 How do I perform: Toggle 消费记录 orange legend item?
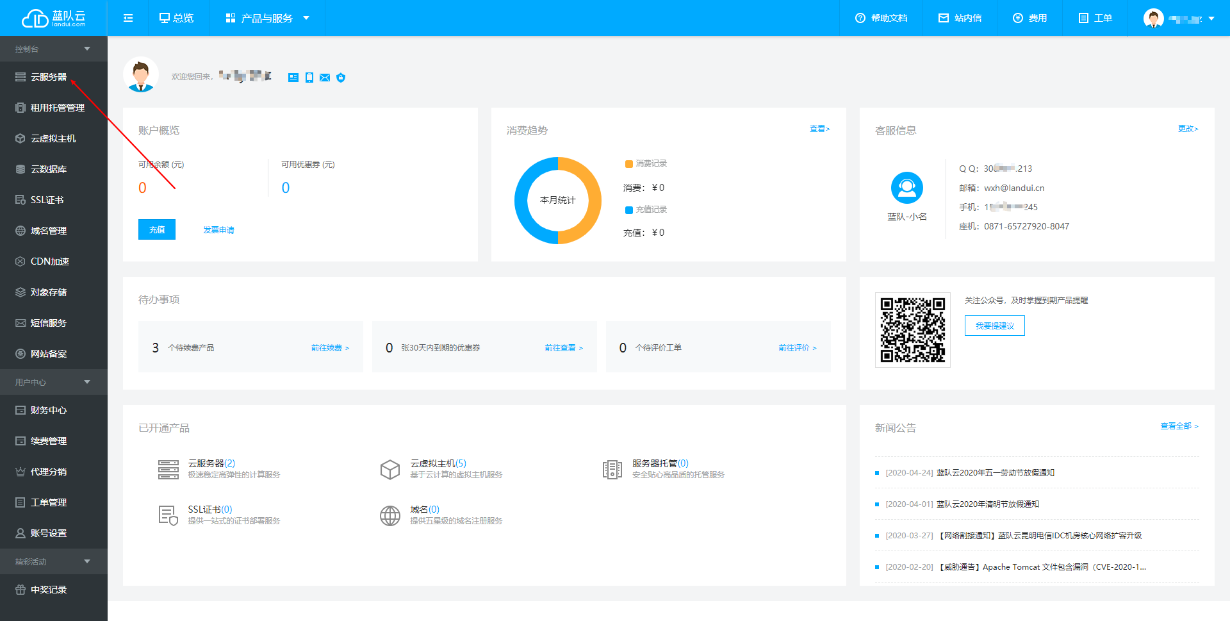click(646, 163)
